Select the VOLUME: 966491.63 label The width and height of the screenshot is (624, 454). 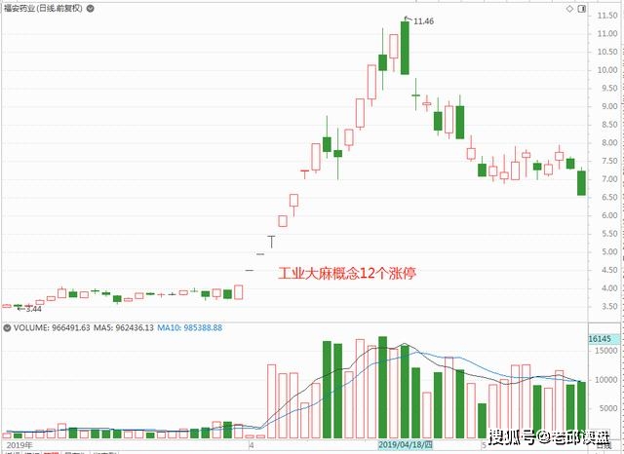click(x=52, y=328)
